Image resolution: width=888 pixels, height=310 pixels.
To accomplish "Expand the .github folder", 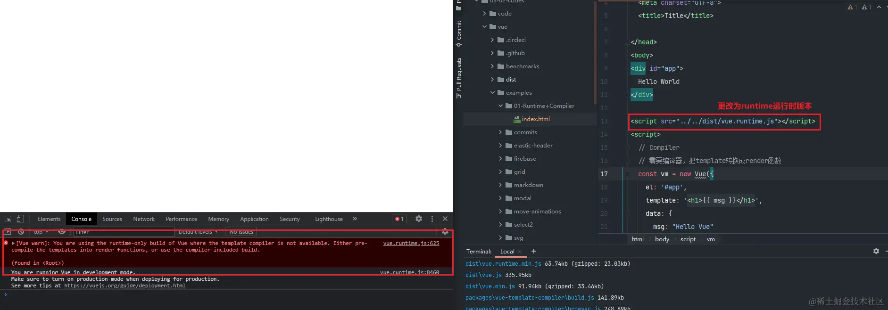I will point(492,53).
